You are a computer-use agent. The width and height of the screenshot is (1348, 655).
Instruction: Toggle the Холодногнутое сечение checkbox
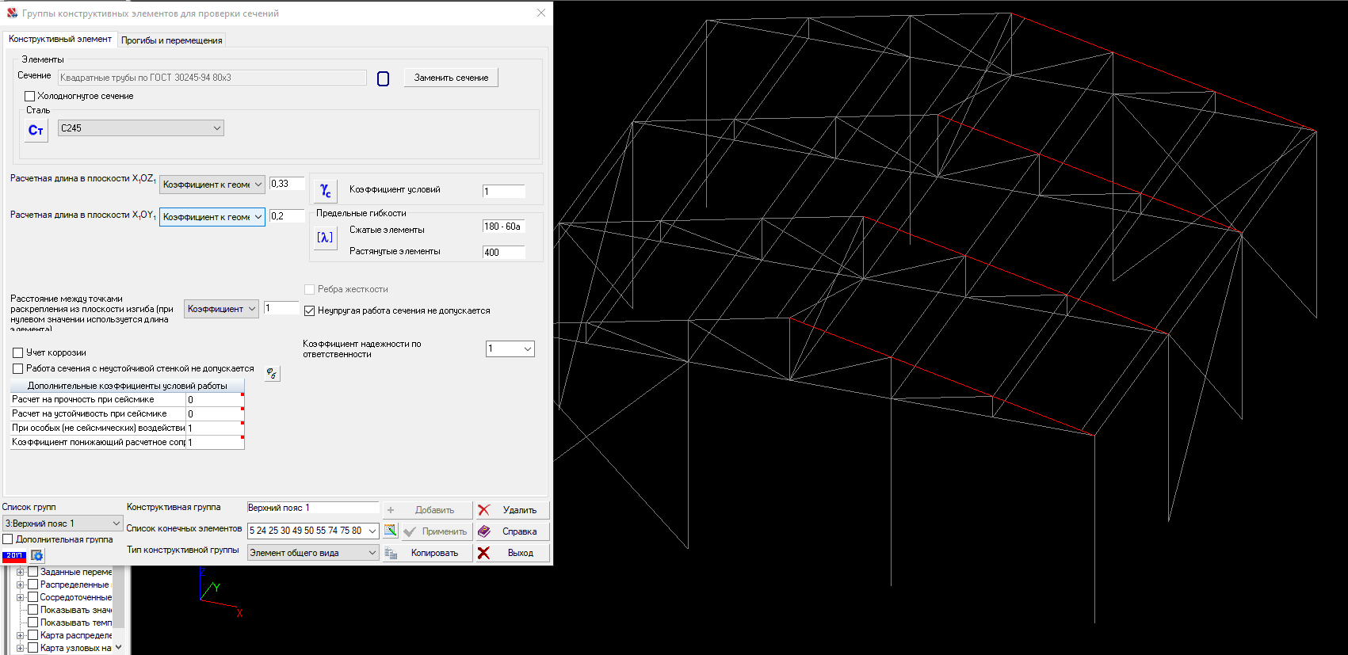pos(30,97)
